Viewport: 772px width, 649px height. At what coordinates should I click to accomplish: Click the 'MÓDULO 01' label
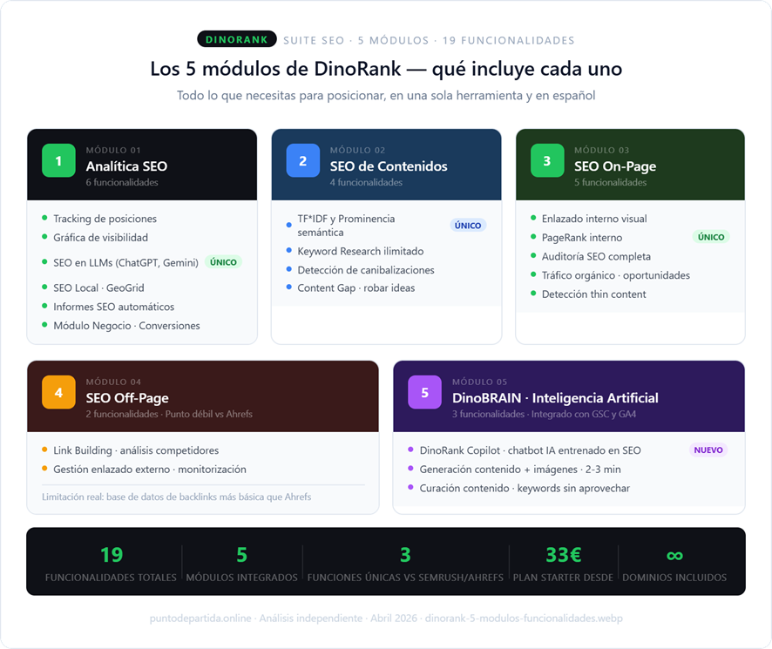113,150
